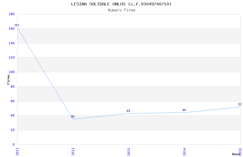Click the data label 35

[73, 116]
